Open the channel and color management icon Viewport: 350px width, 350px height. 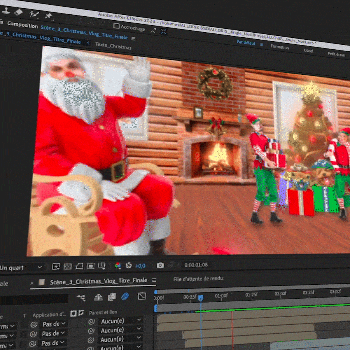coord(117,266)
